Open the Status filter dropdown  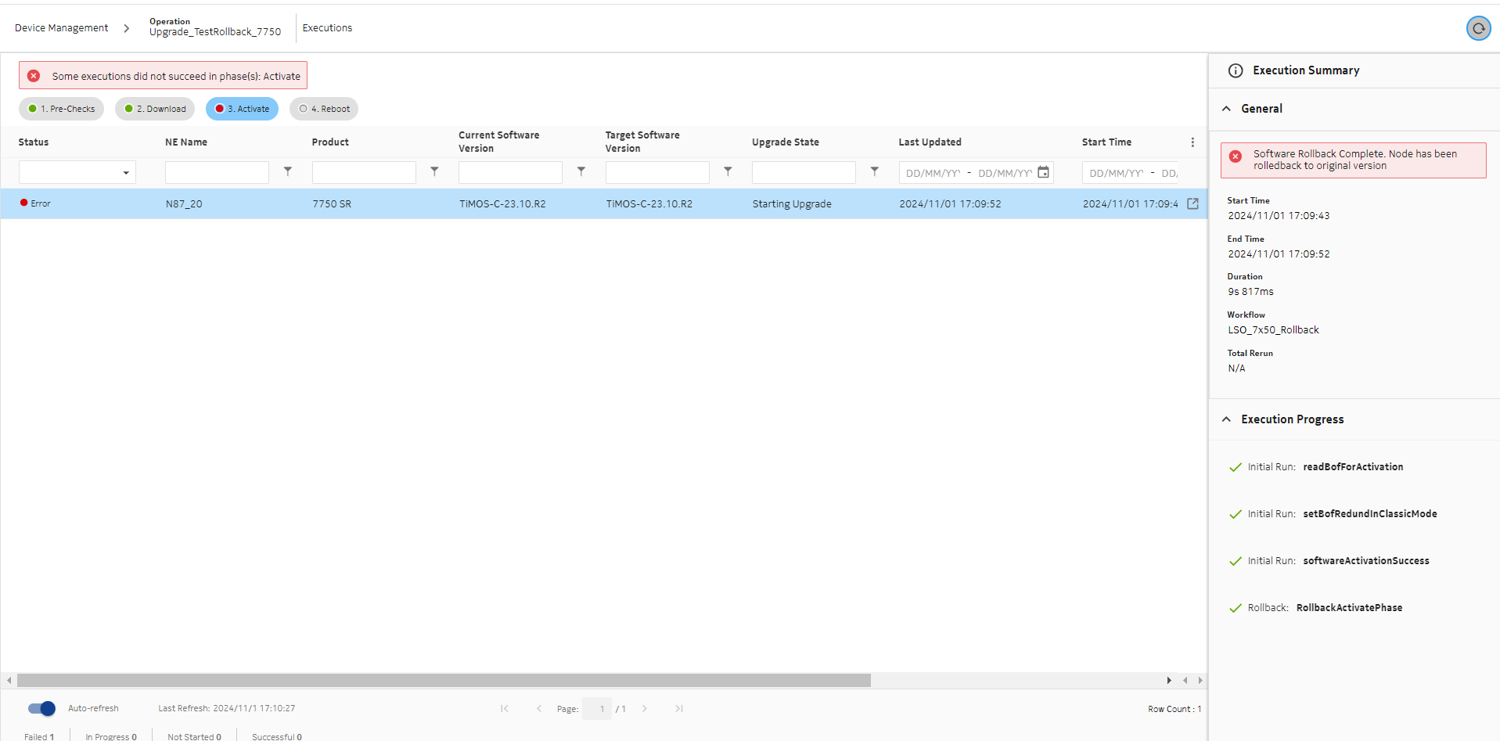77,172
